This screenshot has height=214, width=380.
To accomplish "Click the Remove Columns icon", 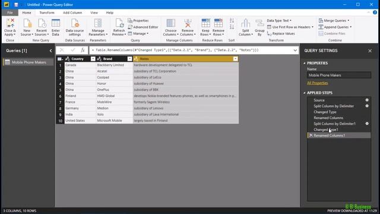I will click(x=188, y=24).
